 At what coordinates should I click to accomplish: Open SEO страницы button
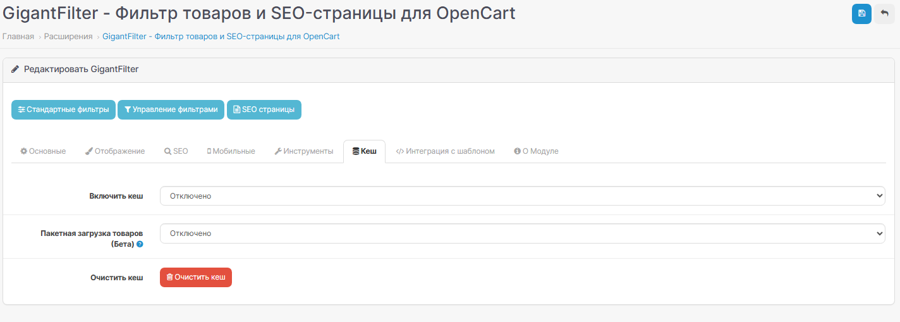point(264,109)
